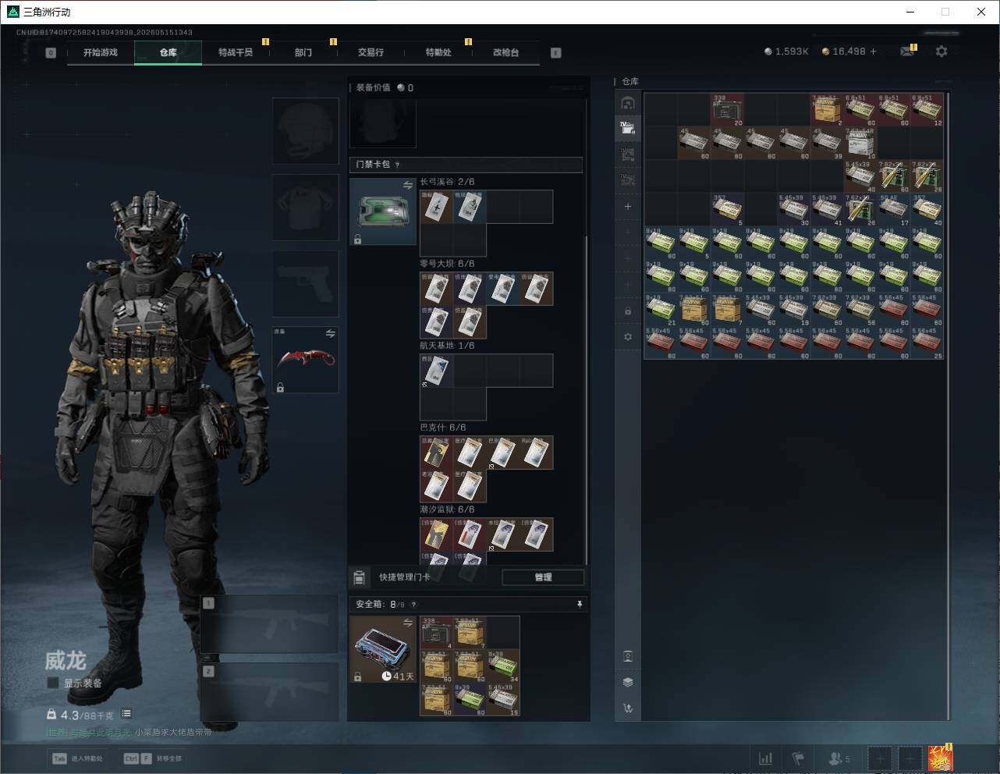Select the fourth storage box icon
Viewport: 1000px width, 774px height.
[x=628, y=179]
